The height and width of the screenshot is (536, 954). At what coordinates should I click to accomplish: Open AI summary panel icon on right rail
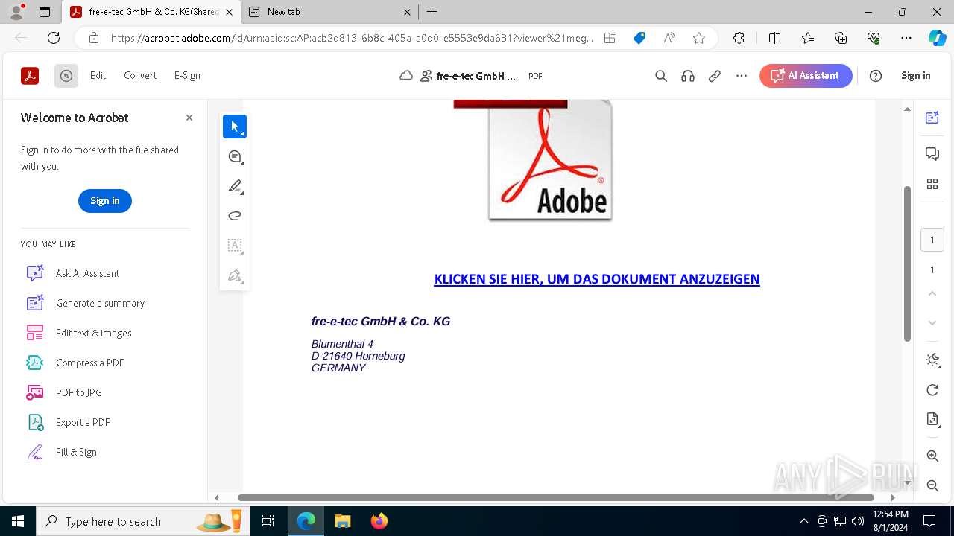[x=932, y=117]
